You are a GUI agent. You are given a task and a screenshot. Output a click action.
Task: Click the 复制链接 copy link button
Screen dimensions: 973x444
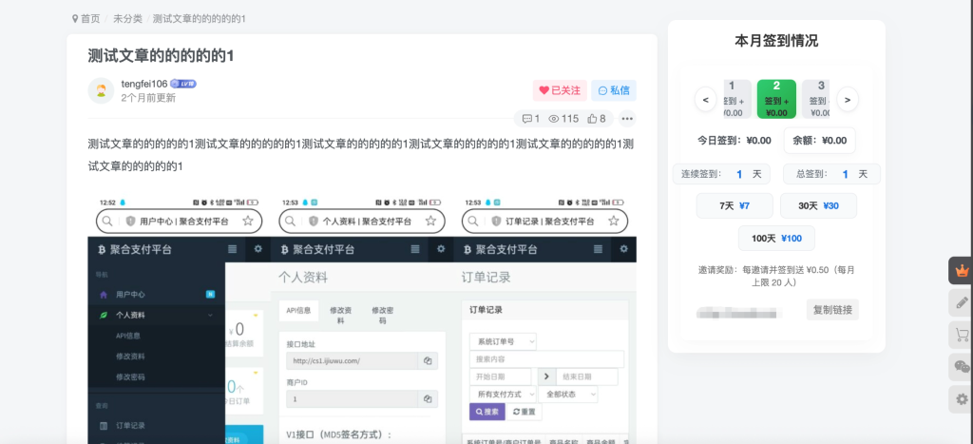tap(832, 309)
